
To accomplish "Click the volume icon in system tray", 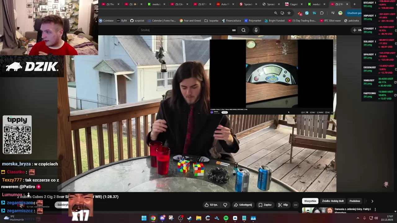I will click(x=376, y=218).
